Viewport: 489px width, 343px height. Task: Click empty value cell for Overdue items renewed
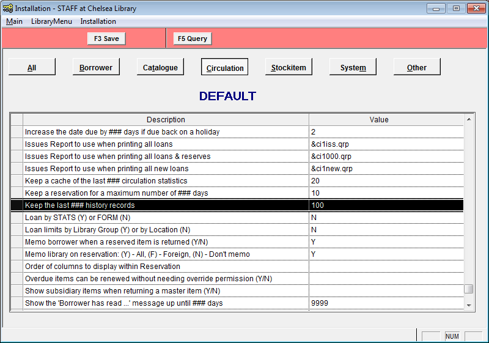pyautogui.click(x=386, y=279)
